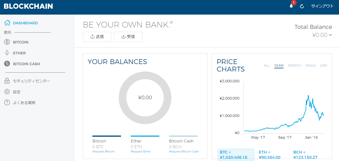Show the DAY price chart

pos(324,65)
